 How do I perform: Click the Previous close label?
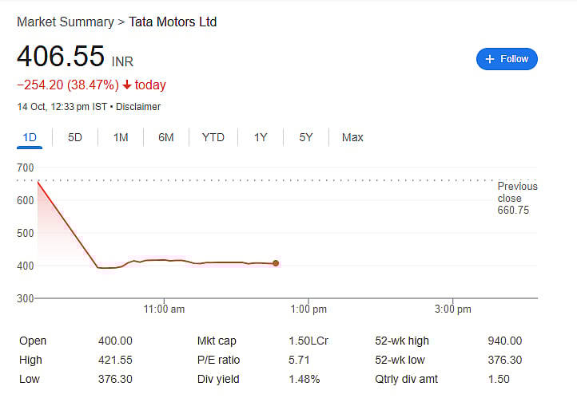coord(517,192)
